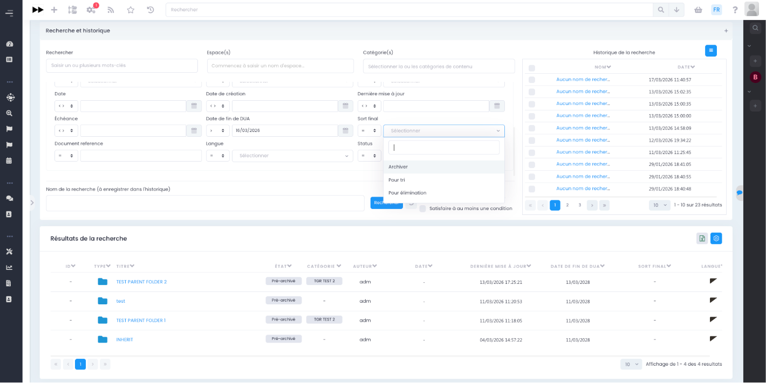Click the blue chat bubble on right edge

(740, 193)
